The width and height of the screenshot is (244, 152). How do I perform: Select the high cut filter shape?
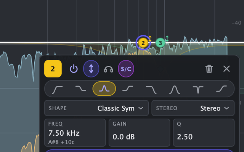point(151,90)
